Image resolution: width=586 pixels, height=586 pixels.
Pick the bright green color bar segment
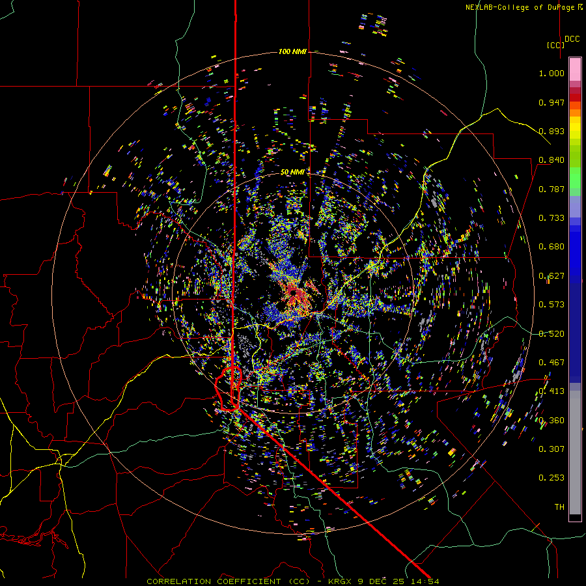click(x=575, y=178)
